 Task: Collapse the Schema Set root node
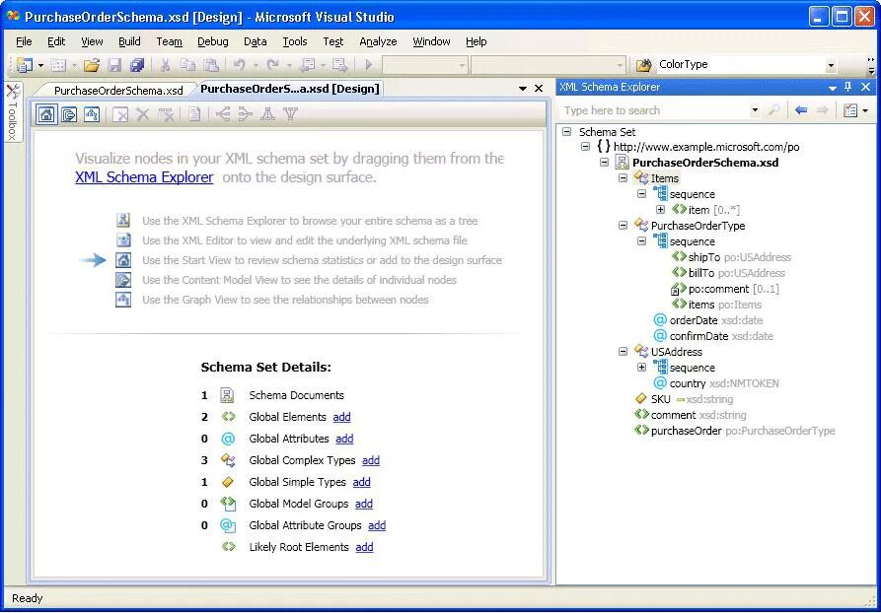point(567,132)
